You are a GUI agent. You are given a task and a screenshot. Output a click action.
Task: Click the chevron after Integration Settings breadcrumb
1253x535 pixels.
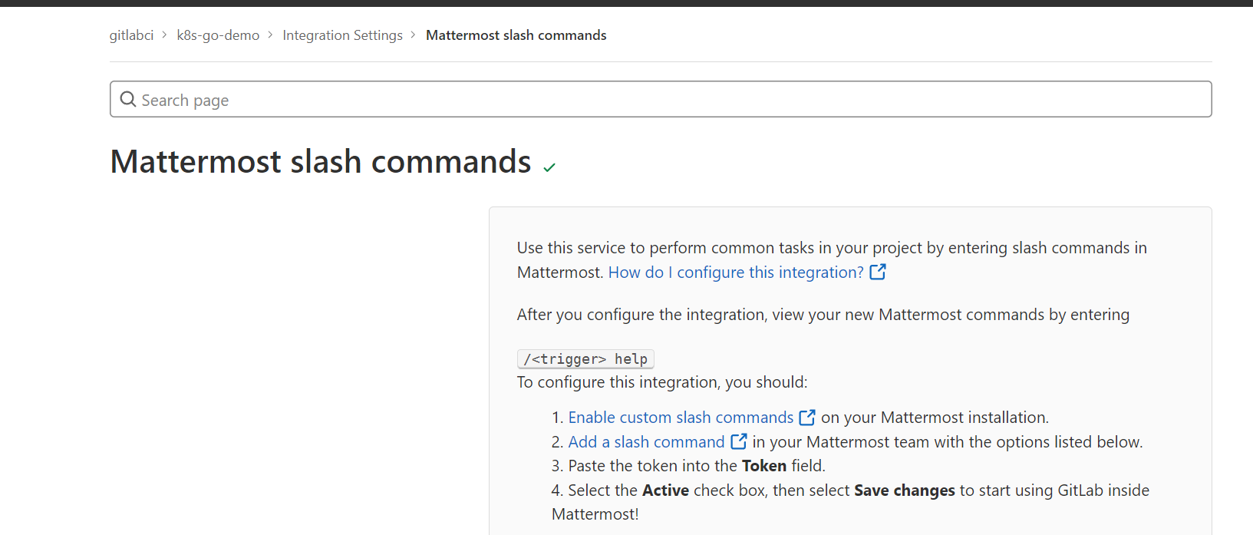413,35
